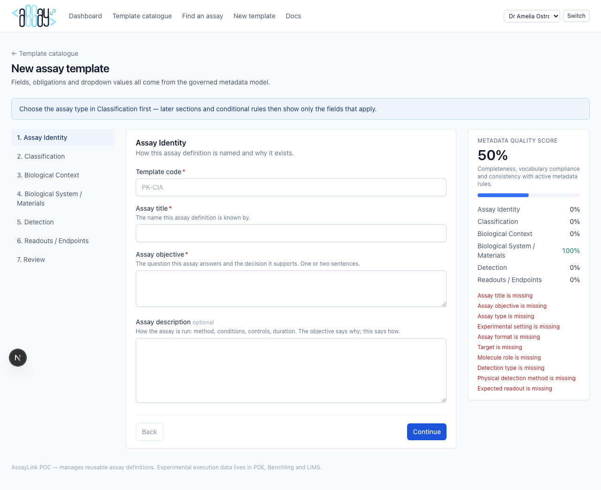This screenshot has width=601, height=490.
Task: Open Template catalogue in top navigation
Action: point(142,16)
